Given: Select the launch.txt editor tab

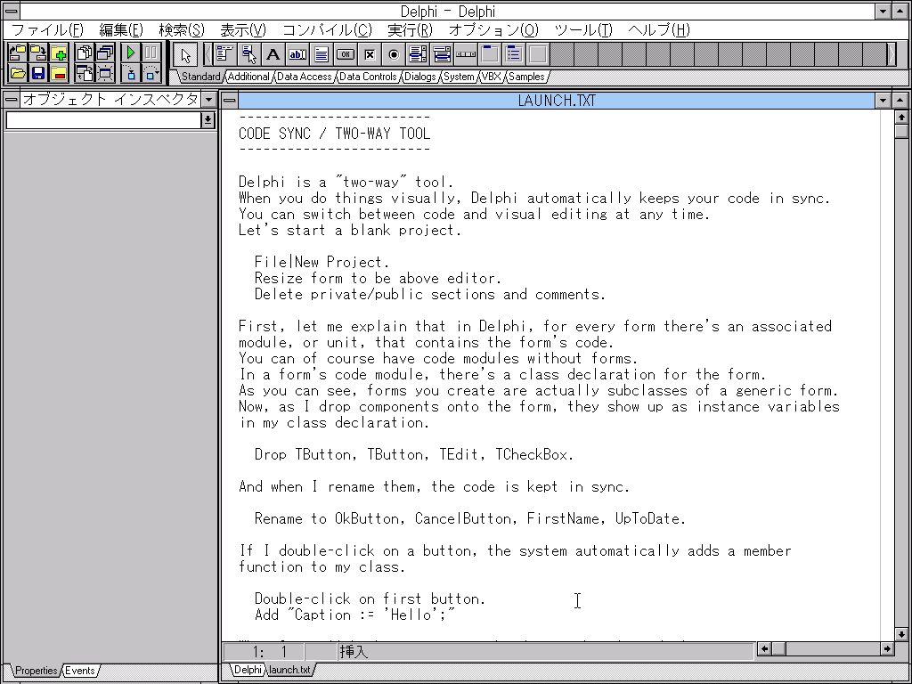Looking at the screenshot, I should 289,670.
